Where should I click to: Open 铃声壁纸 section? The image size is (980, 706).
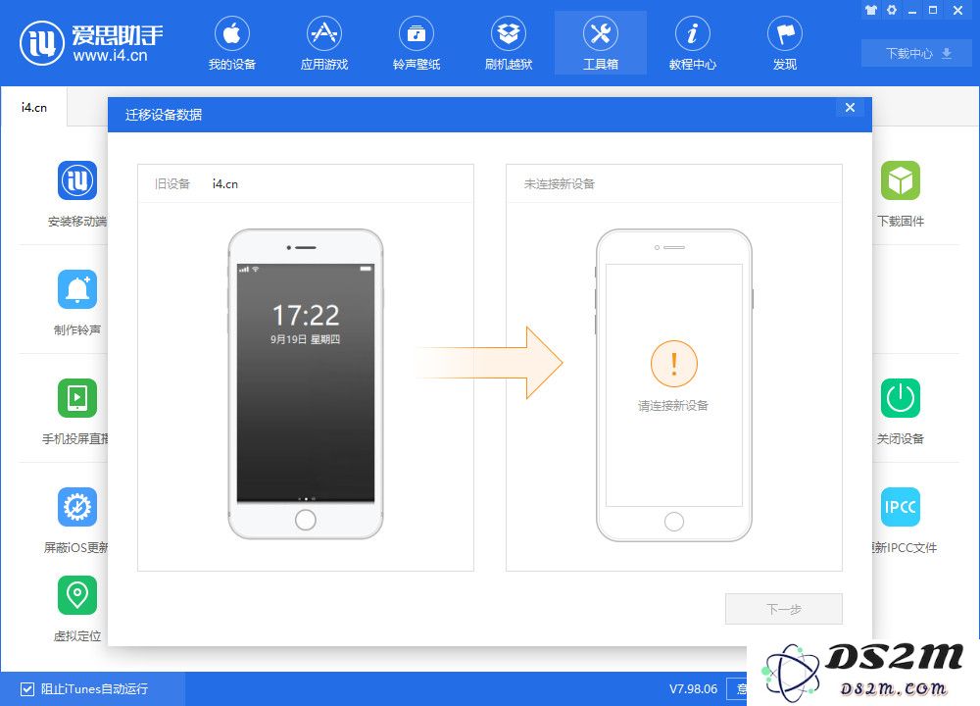click(x=416, y=43)
